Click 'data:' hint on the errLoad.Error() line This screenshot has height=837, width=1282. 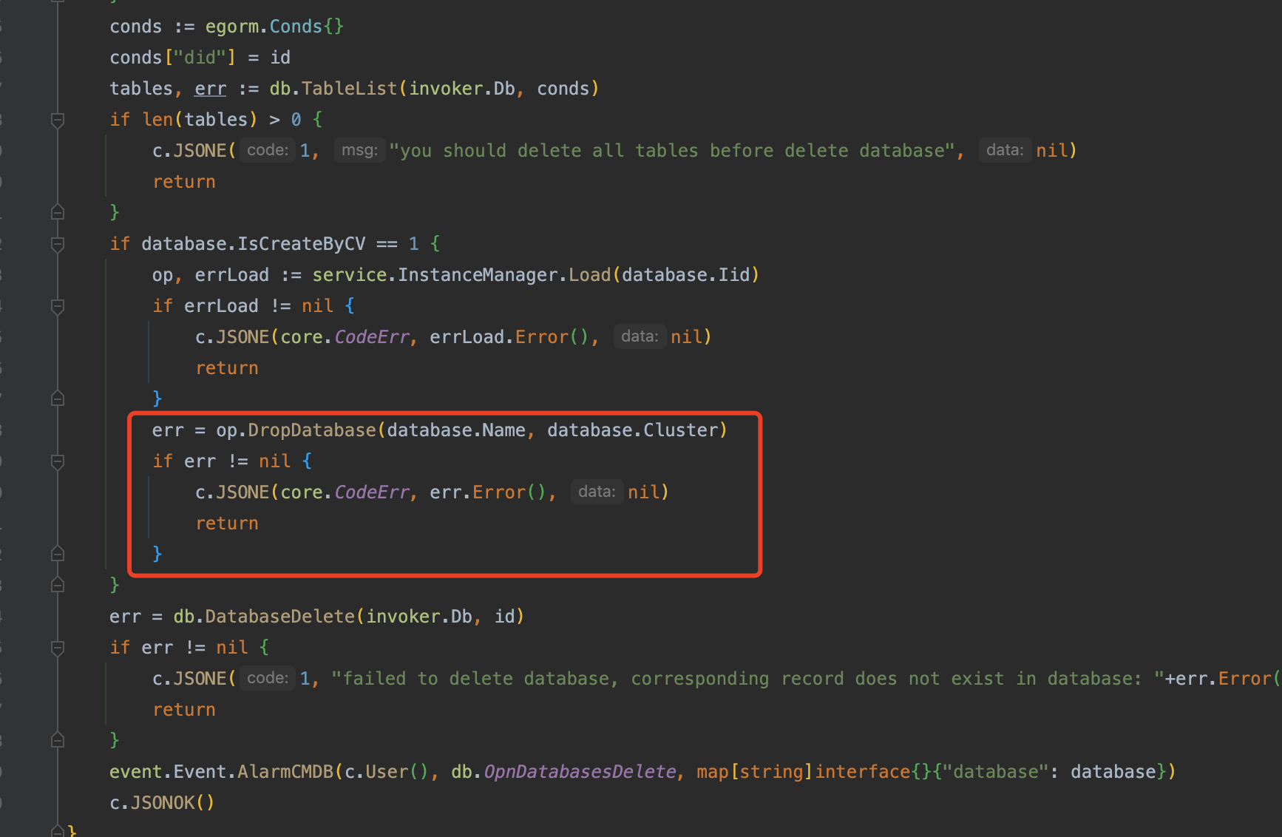point(640,336)
